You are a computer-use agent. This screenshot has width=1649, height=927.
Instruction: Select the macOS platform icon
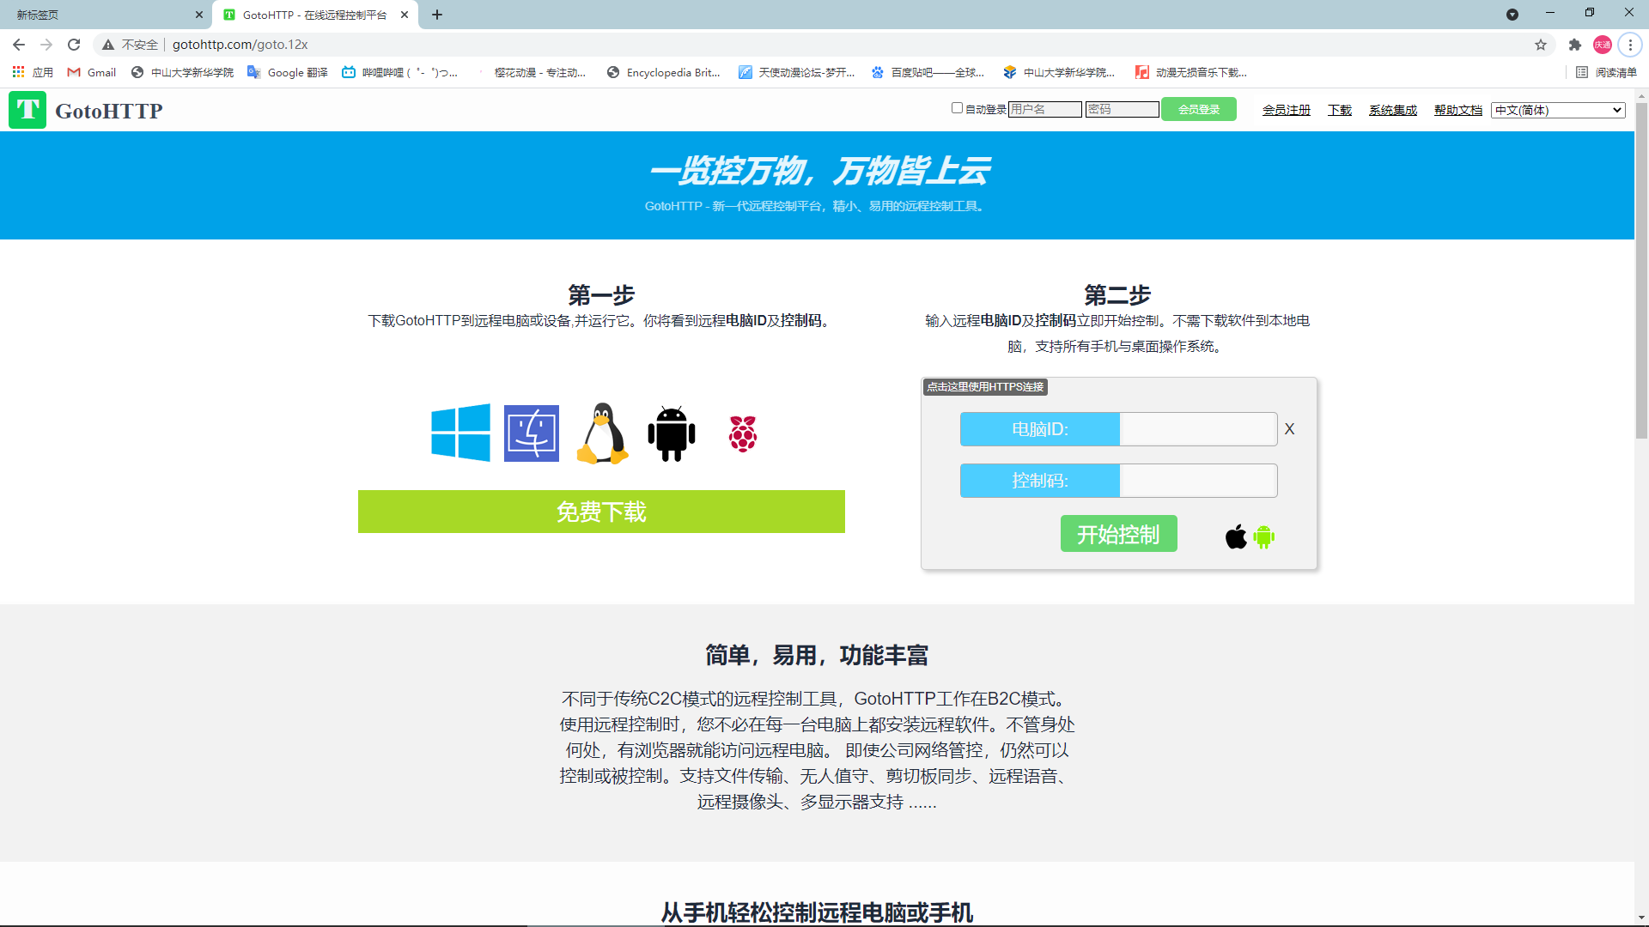pyautogui.click(x=532, y=433)
